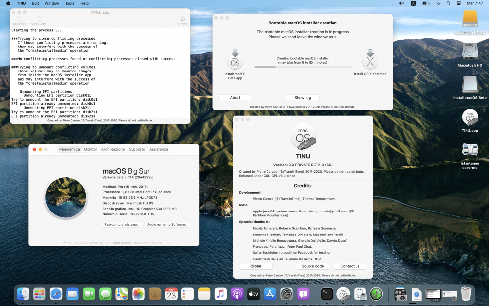Image resolution: width=489 pixels, height=306 pixels.
Task: Abort the bootable installer creation
Action: tap(235, 98)
